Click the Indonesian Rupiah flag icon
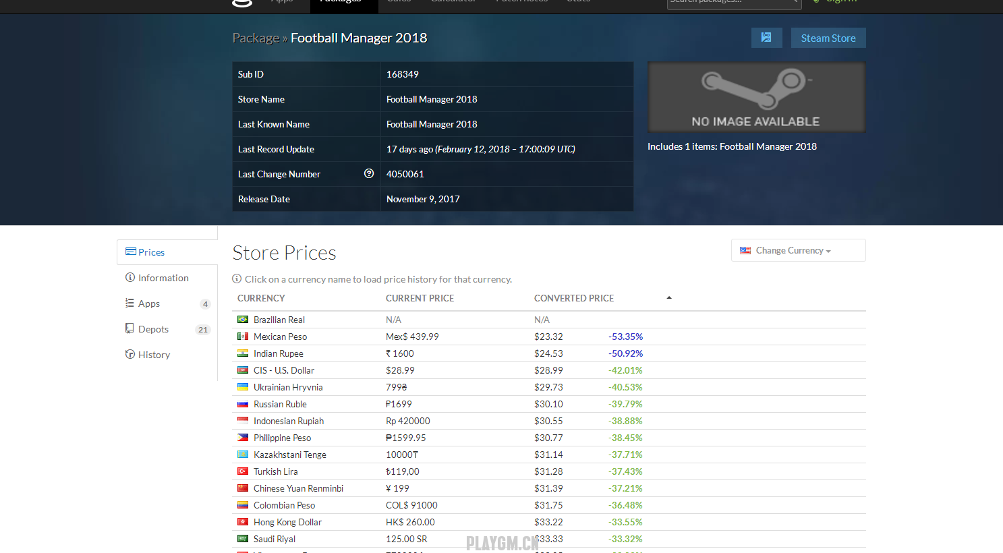This screenshot has width=1003, height=553. tap(243, 421)
